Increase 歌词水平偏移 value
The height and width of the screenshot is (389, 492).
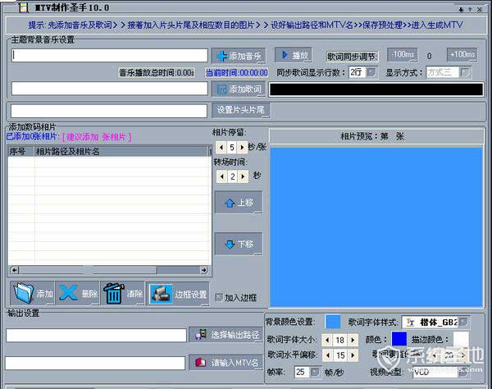tap(353, 355)
